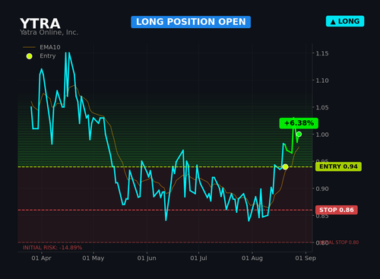This screenshot has width=380, height=279.
Task: Click the ENTRY 0.94 price tag
Action: coord(338,166)
